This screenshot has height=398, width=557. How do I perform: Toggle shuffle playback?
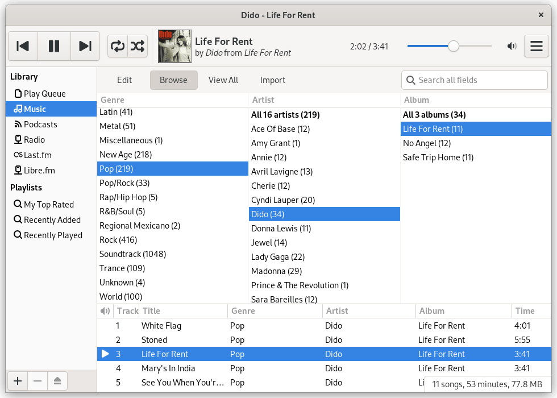(x=138, y=46)
